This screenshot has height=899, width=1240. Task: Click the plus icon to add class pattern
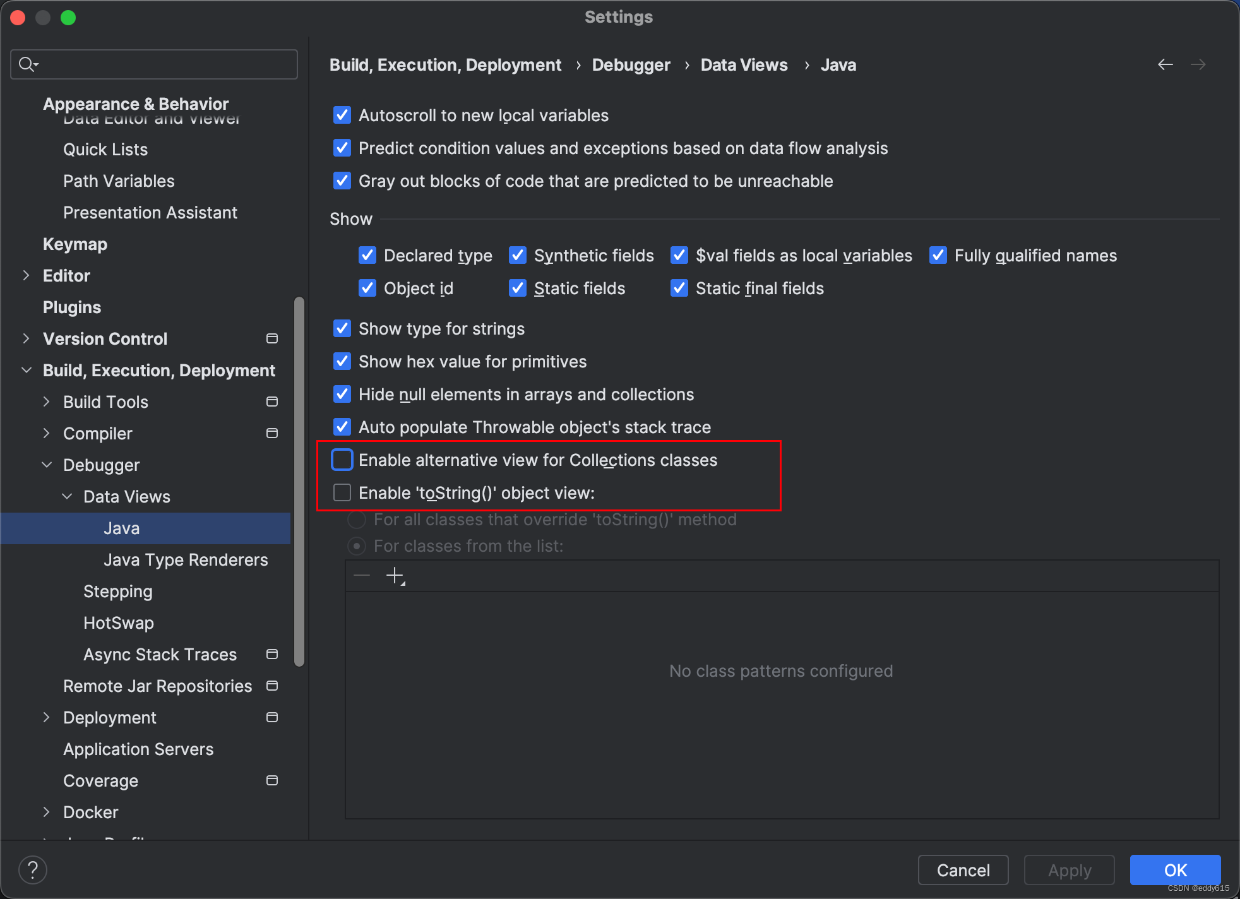tap(395, 575)
